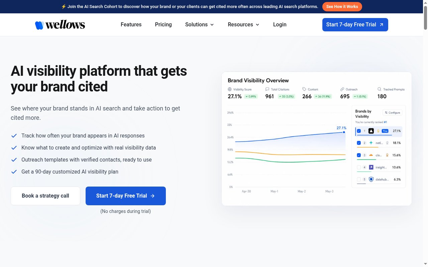Check the datahub... brand checkbox
428x267 pixels.
(x=359, y=179)
